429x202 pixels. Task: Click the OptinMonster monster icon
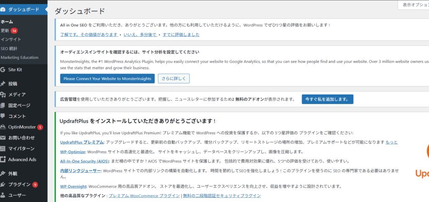pos(3,127)
